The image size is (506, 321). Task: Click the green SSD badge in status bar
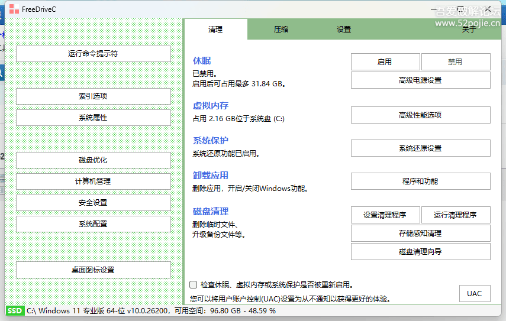click(15, 311)
